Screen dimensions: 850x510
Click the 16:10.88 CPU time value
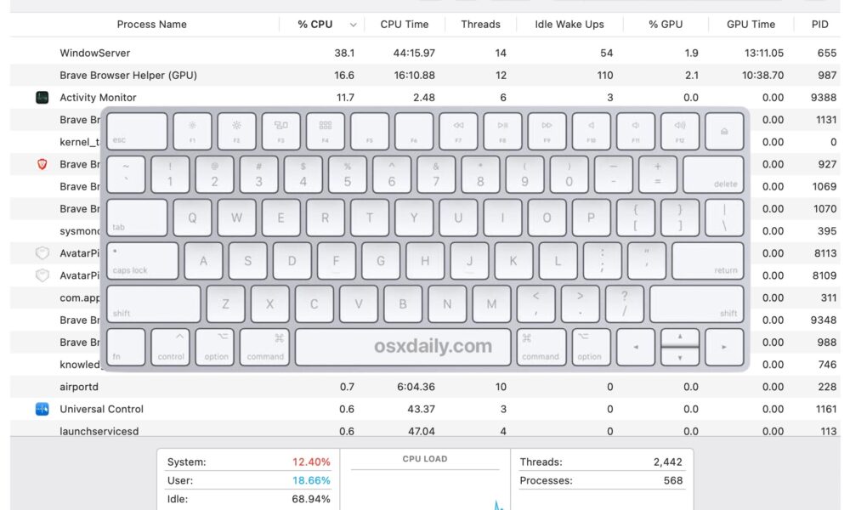click(414, 76)
